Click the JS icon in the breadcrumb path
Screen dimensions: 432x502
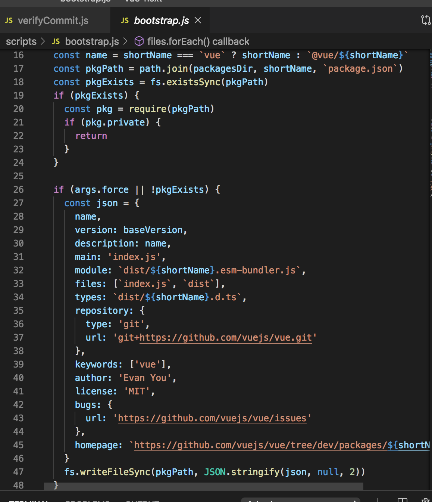(56, 41)
